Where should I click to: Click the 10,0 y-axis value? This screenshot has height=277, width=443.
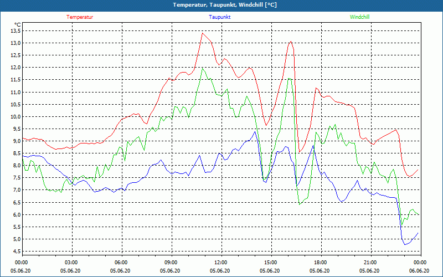pos(16,116)
